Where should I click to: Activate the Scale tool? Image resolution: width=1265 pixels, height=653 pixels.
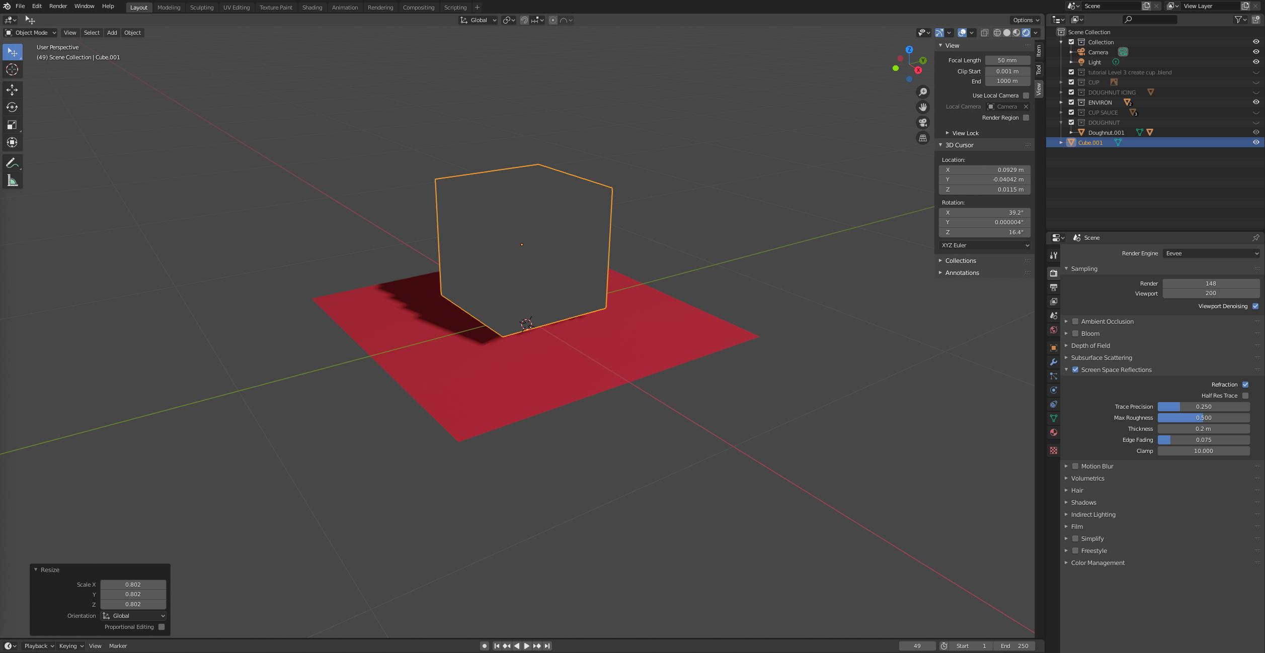[x=12, y=125]
